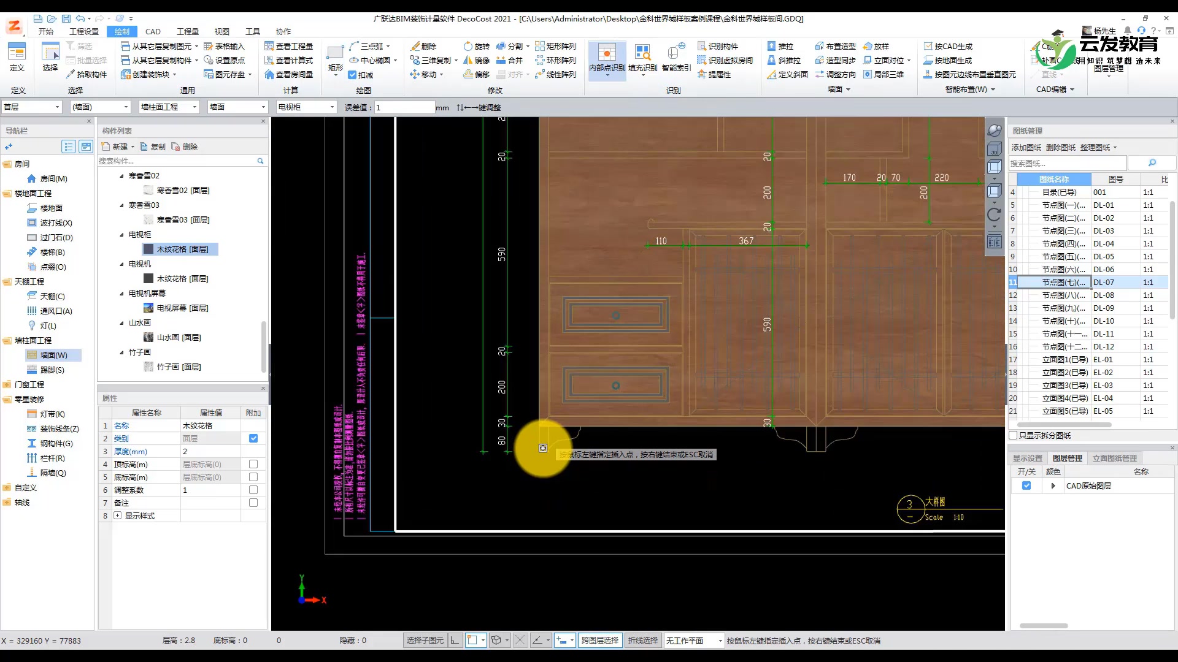This screenshot has height=662, width=1178.
Task: Toggle the 扣减 checkbox in ribbon
Action: click(x=352, y=75)
